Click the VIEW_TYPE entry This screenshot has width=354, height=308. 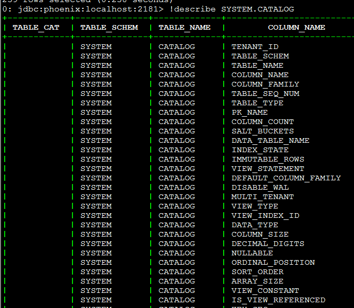(255, 206)
